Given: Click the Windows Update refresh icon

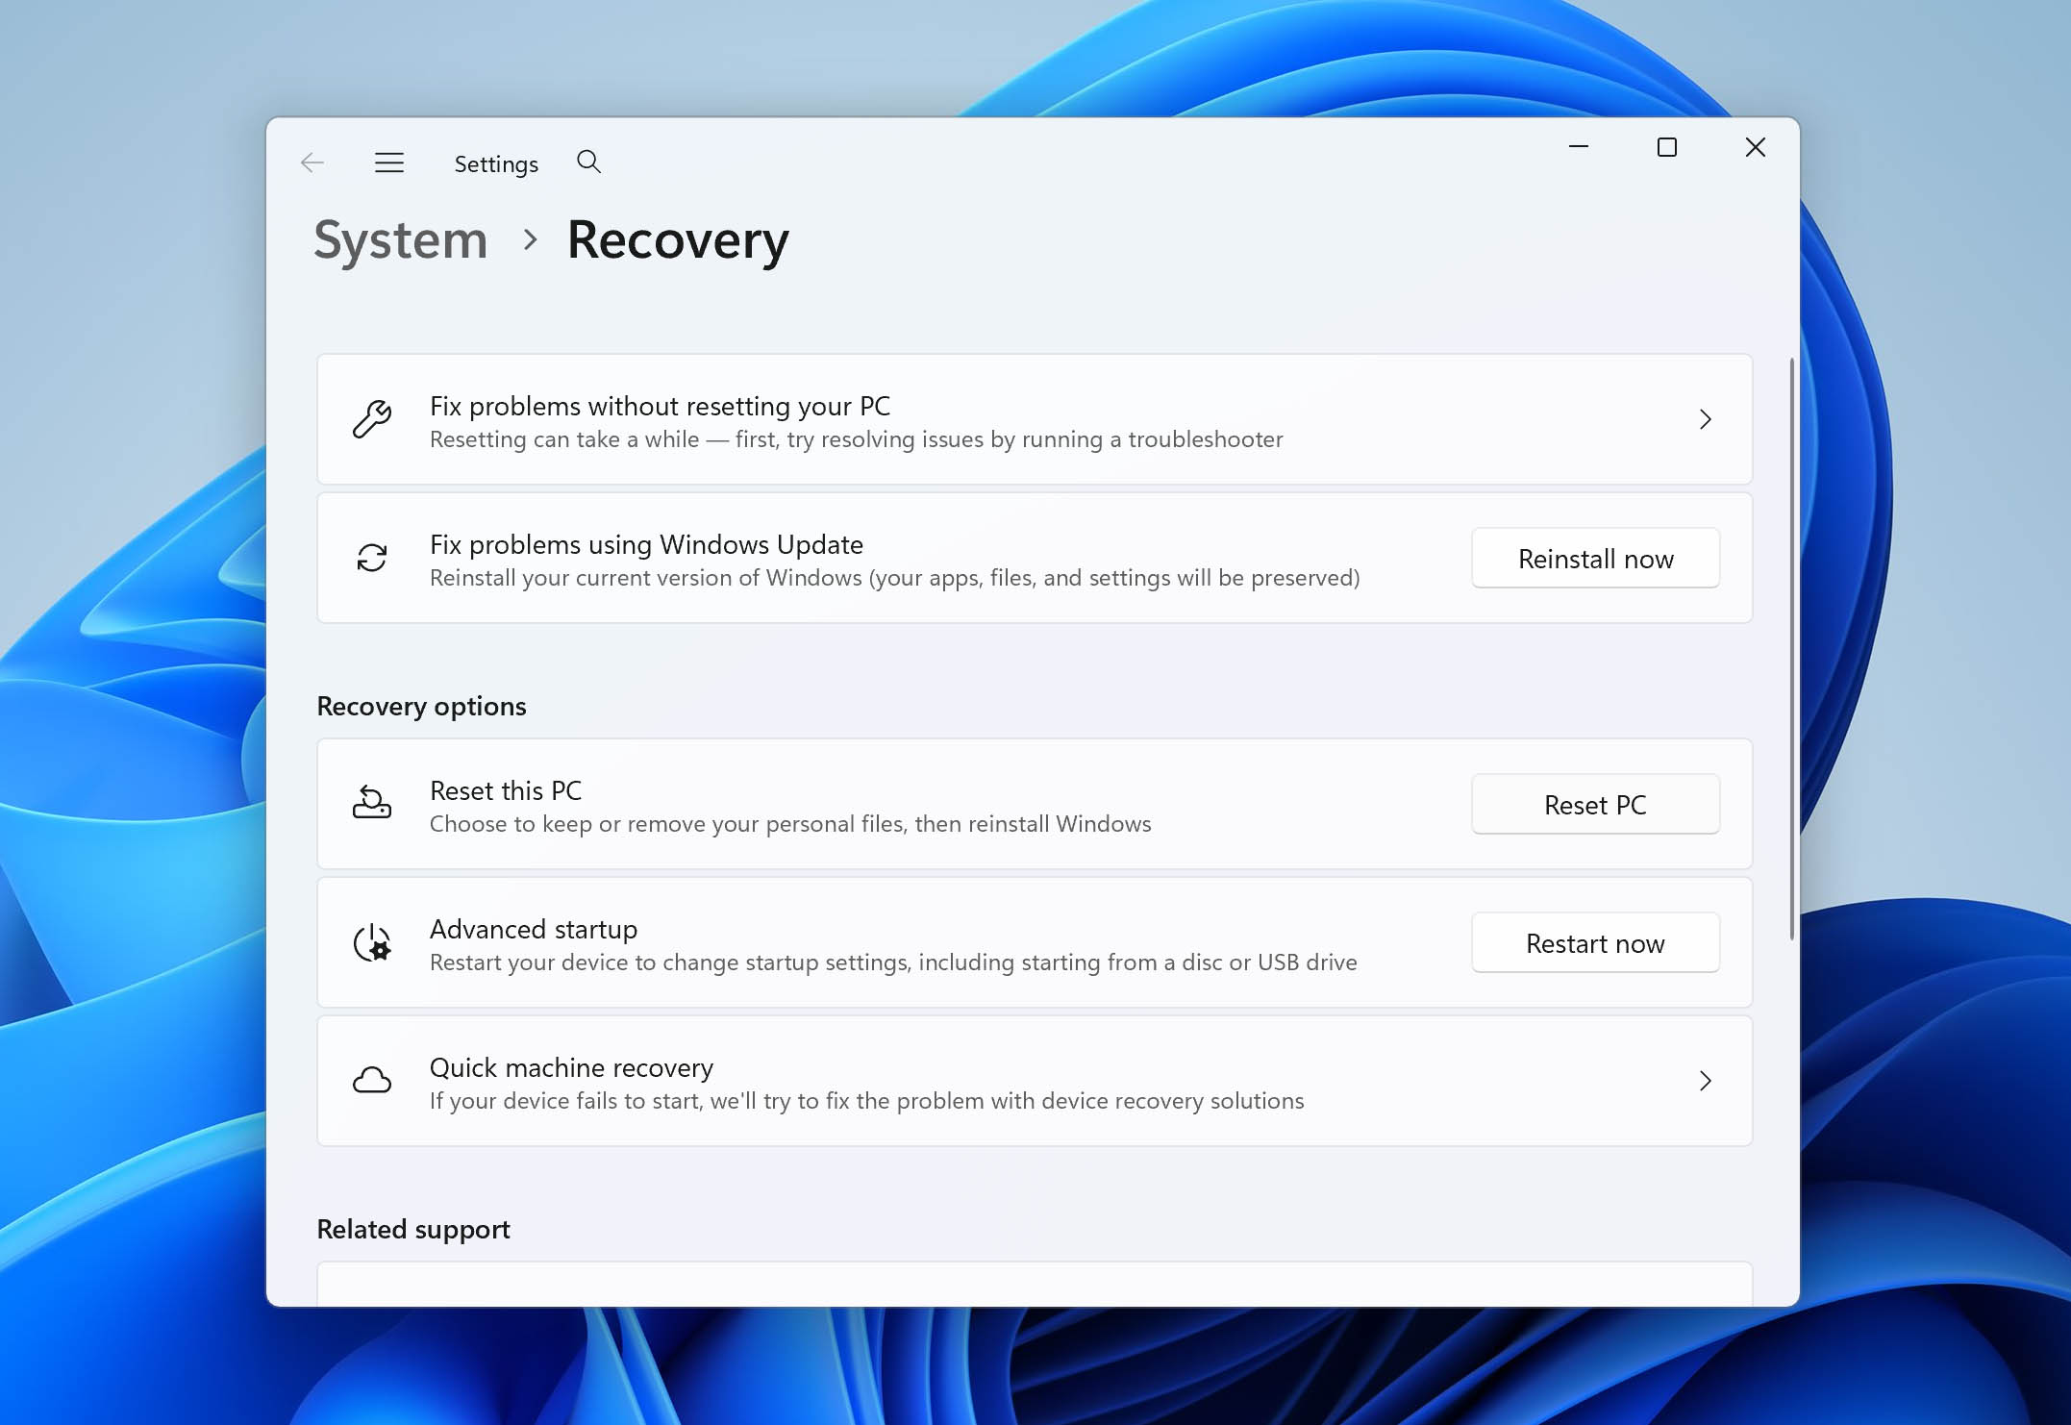Looking at the screenshot, I should coord(374,558).
